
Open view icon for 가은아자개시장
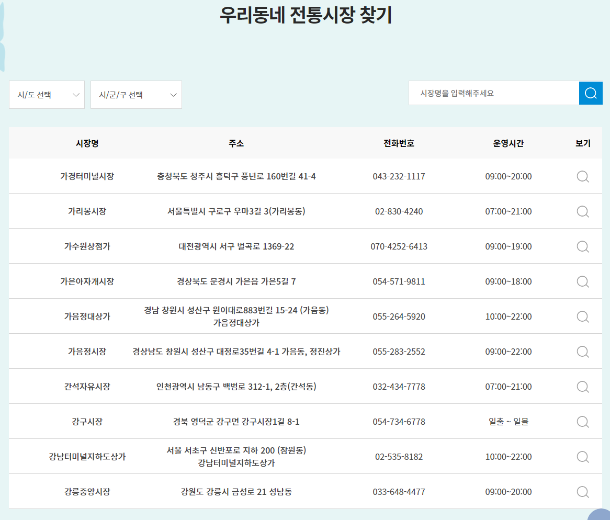click(583, 281)
